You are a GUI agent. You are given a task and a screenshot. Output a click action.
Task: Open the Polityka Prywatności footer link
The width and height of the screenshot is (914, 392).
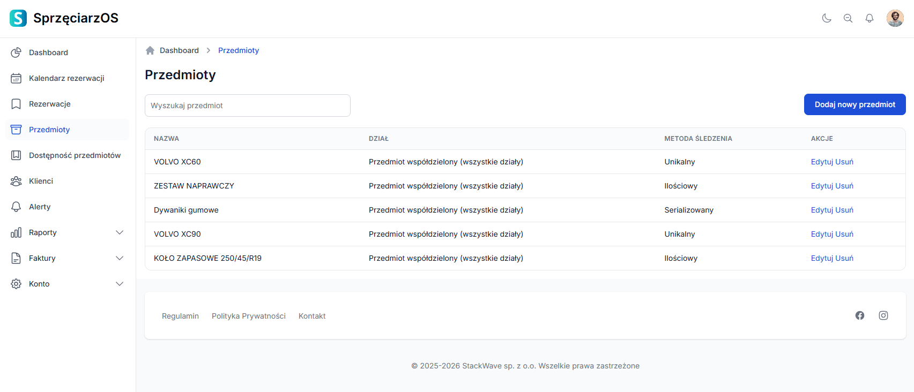[248, 316]
